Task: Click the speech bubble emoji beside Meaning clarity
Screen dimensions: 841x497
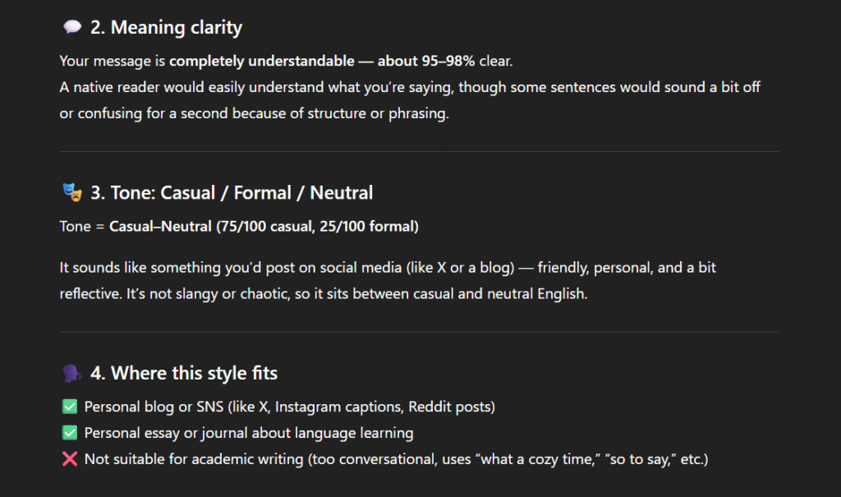Action: point(71,28)
